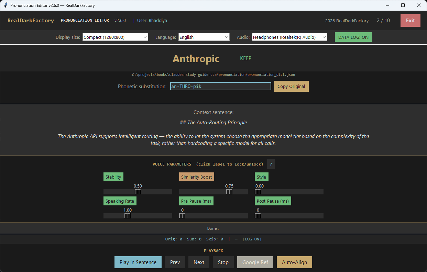Image resolution: width=427 pixels, height=272 pixels.
Task: Open the Audio device dropdown
Action: click(289, 37)
